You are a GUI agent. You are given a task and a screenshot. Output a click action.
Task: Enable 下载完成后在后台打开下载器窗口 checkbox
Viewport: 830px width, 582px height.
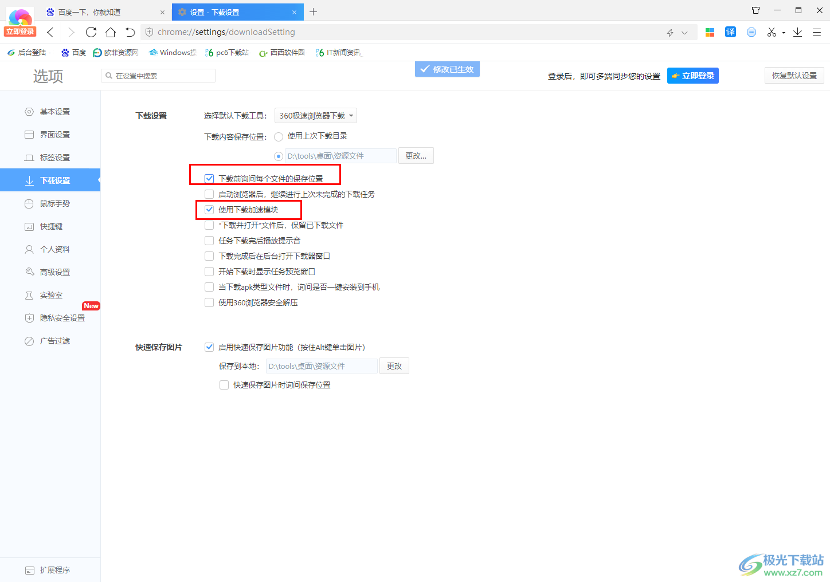(209, 256)
